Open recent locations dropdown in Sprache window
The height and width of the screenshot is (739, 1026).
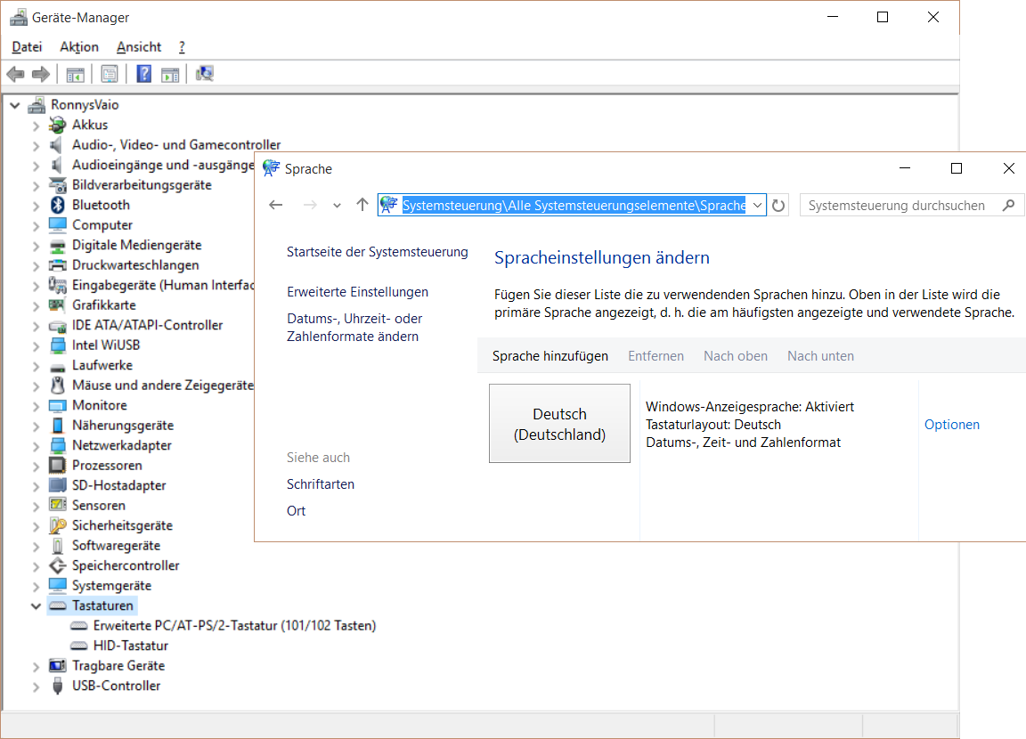(x=337, y=206)
